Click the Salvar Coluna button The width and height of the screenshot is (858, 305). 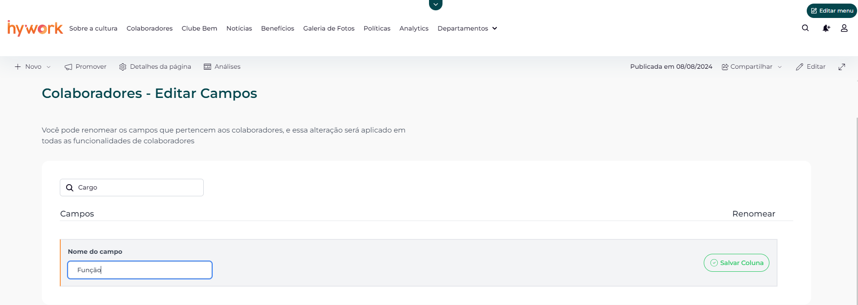[736, 263]
